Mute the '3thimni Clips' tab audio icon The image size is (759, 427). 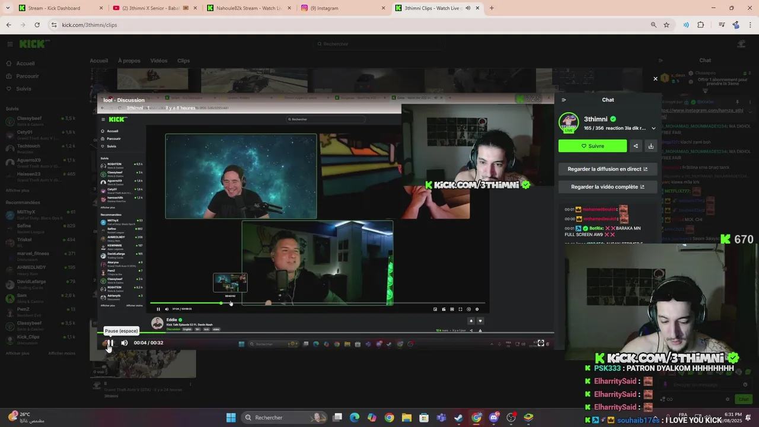tap(468, 8)
